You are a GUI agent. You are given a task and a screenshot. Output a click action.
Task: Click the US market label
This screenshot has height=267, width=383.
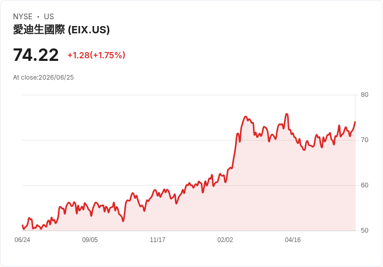pos(49,17)
